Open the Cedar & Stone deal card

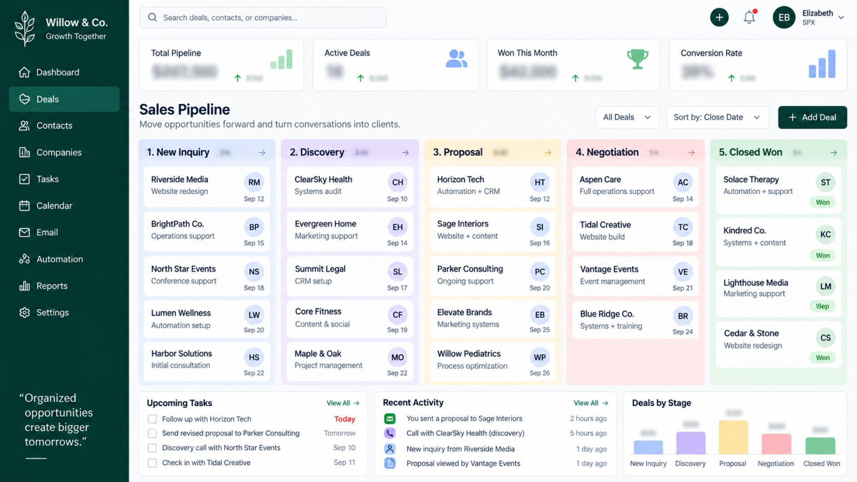tap(778, 345)
